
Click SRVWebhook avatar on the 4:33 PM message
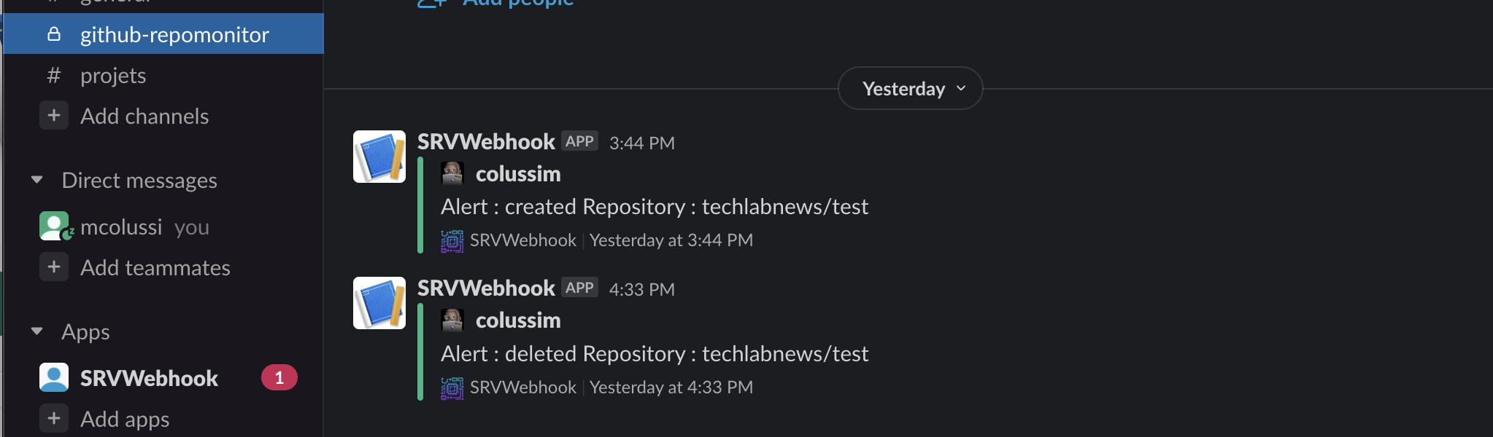point(379,303)
